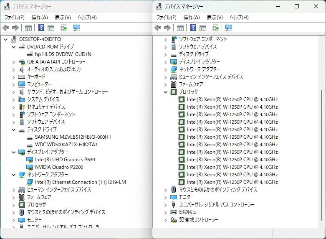Viewport: 326px width, 239px height.
Task: Click the help icon in right window toolbar
Action: pyautogui.click(x=193, y=28)
